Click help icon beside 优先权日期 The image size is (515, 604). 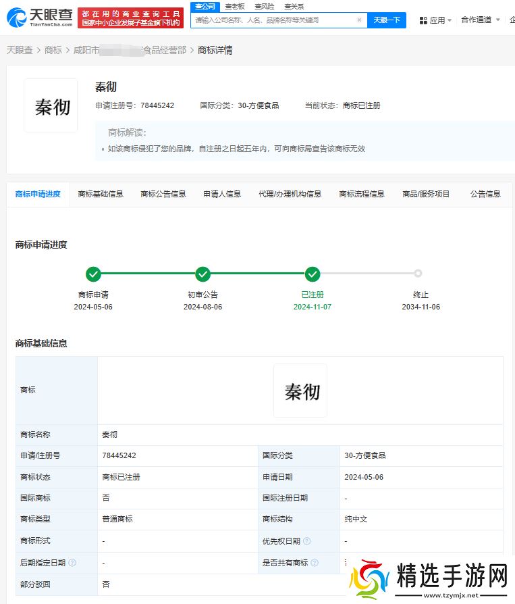(307, 541)
